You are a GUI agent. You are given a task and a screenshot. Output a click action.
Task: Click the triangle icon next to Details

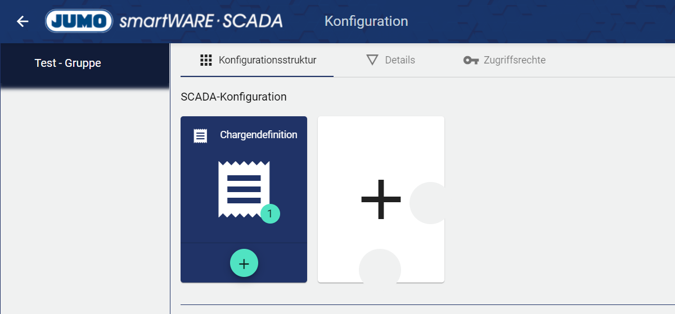(x=372, y=60)
